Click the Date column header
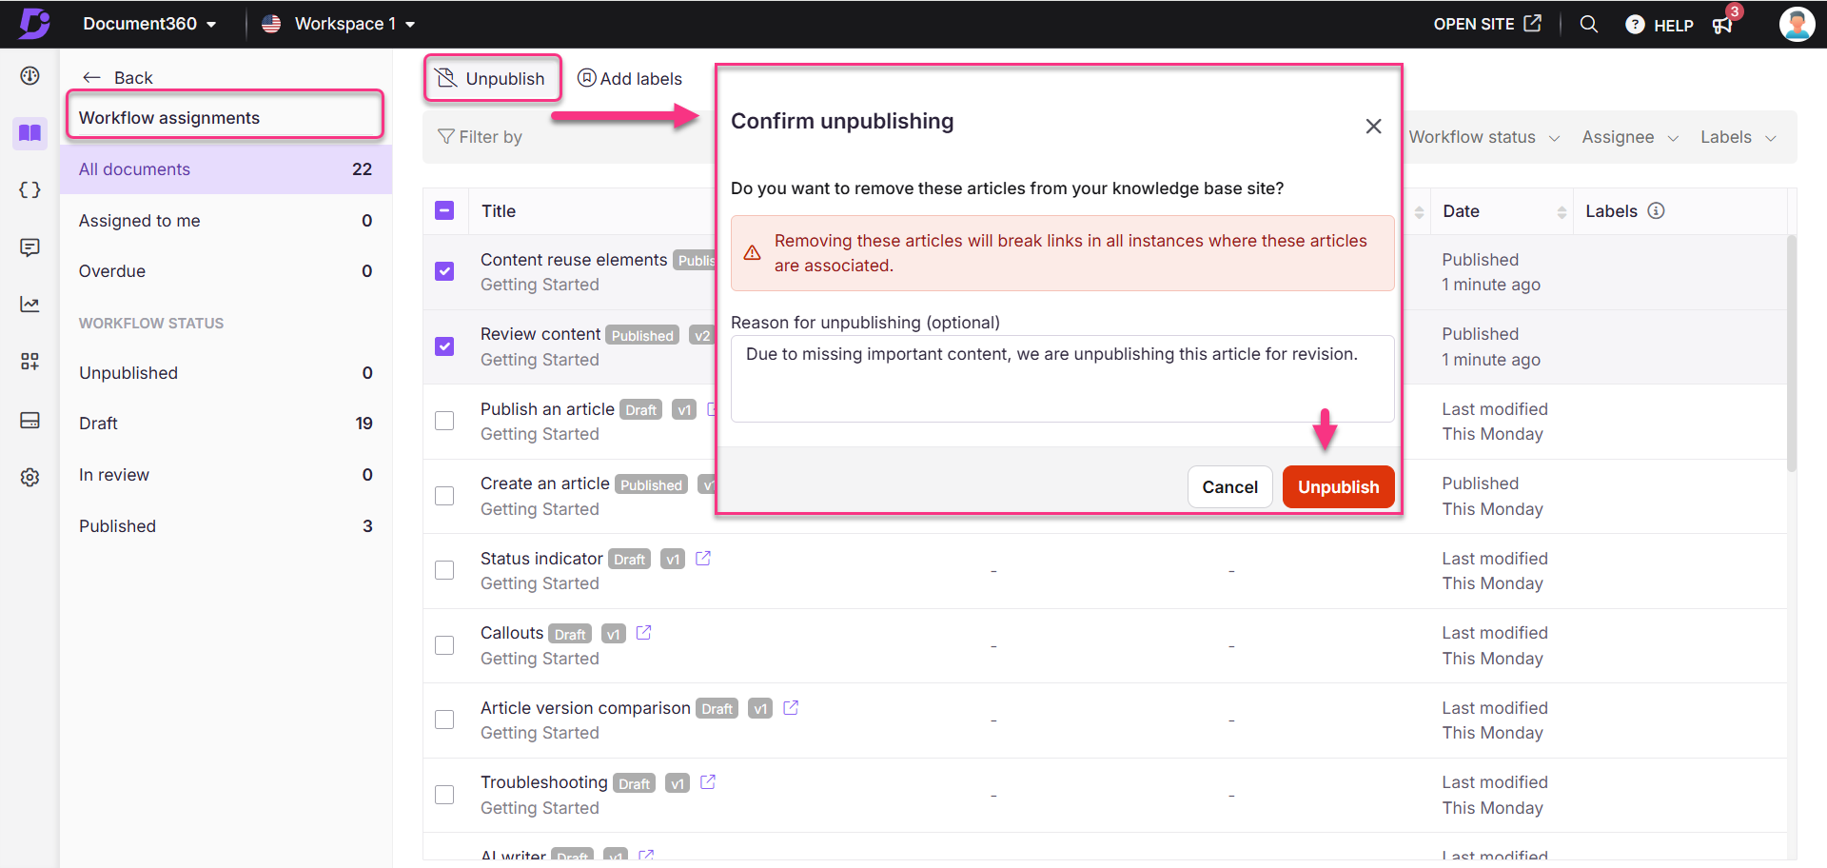 click(1461, 211)
